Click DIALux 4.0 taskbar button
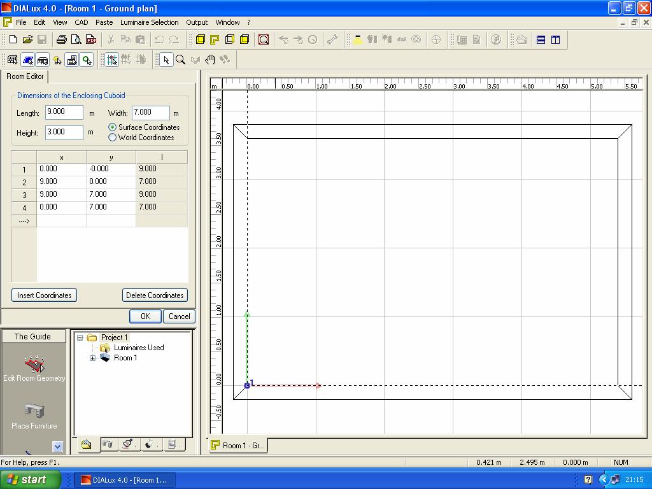Image resolution: width=652 pixels, height=489 pixels. pyautogui.click(x=125, y=480)
